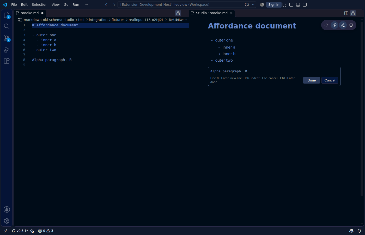Click the remote window icon in status bar
Image resolution: width=365 pixels, height=235 pixels.
[6, 231]
